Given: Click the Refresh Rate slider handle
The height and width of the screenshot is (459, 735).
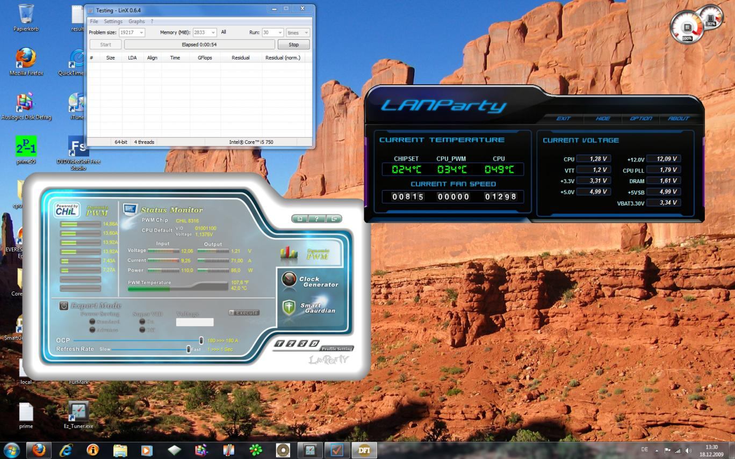Looking at the screenshot, I should click(189, 349).
